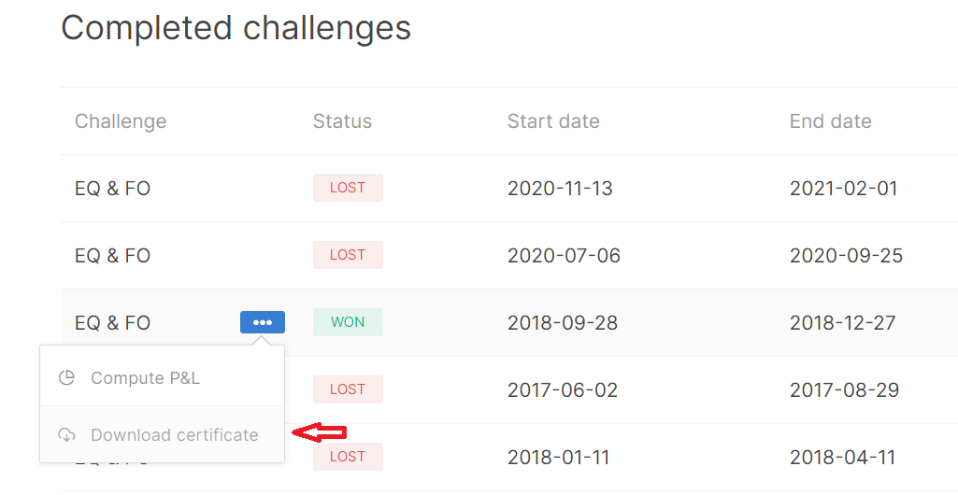Click LOST badge for 2018-01-11 challenge
The height and width of the screenshot is (495, 958).
point(348,457)
